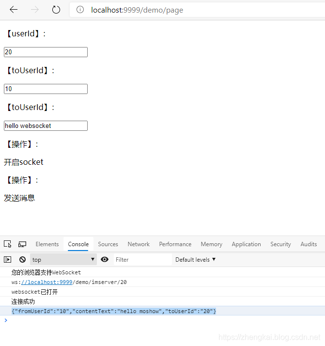The height and width of the screenshot is (346, 325).
Task: Select the '您的浏览器支持WebSocket' console line
Action: [x=46, y=272]
